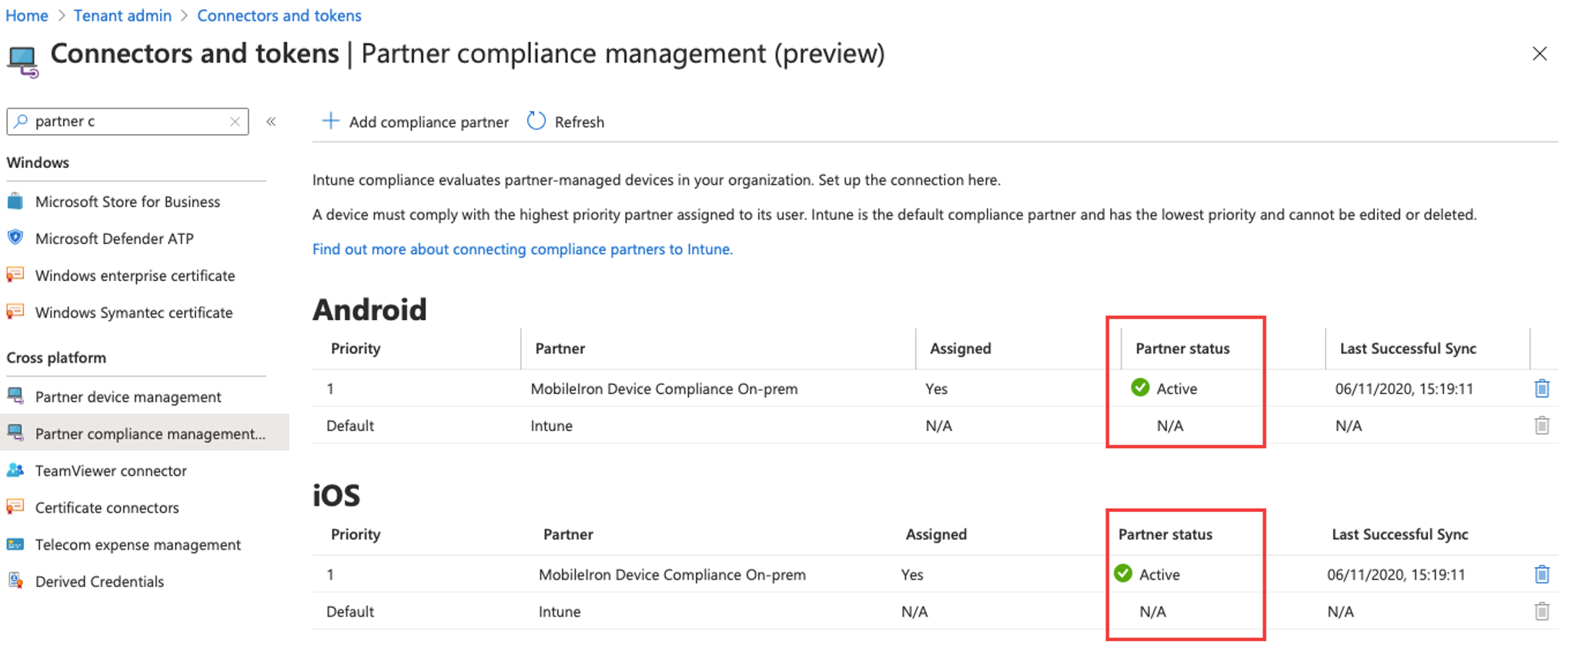The width and height of the screenshot is (1578, 645).
Task: Select Certificate connectors in sidebar
Action: tap(107, 507)
